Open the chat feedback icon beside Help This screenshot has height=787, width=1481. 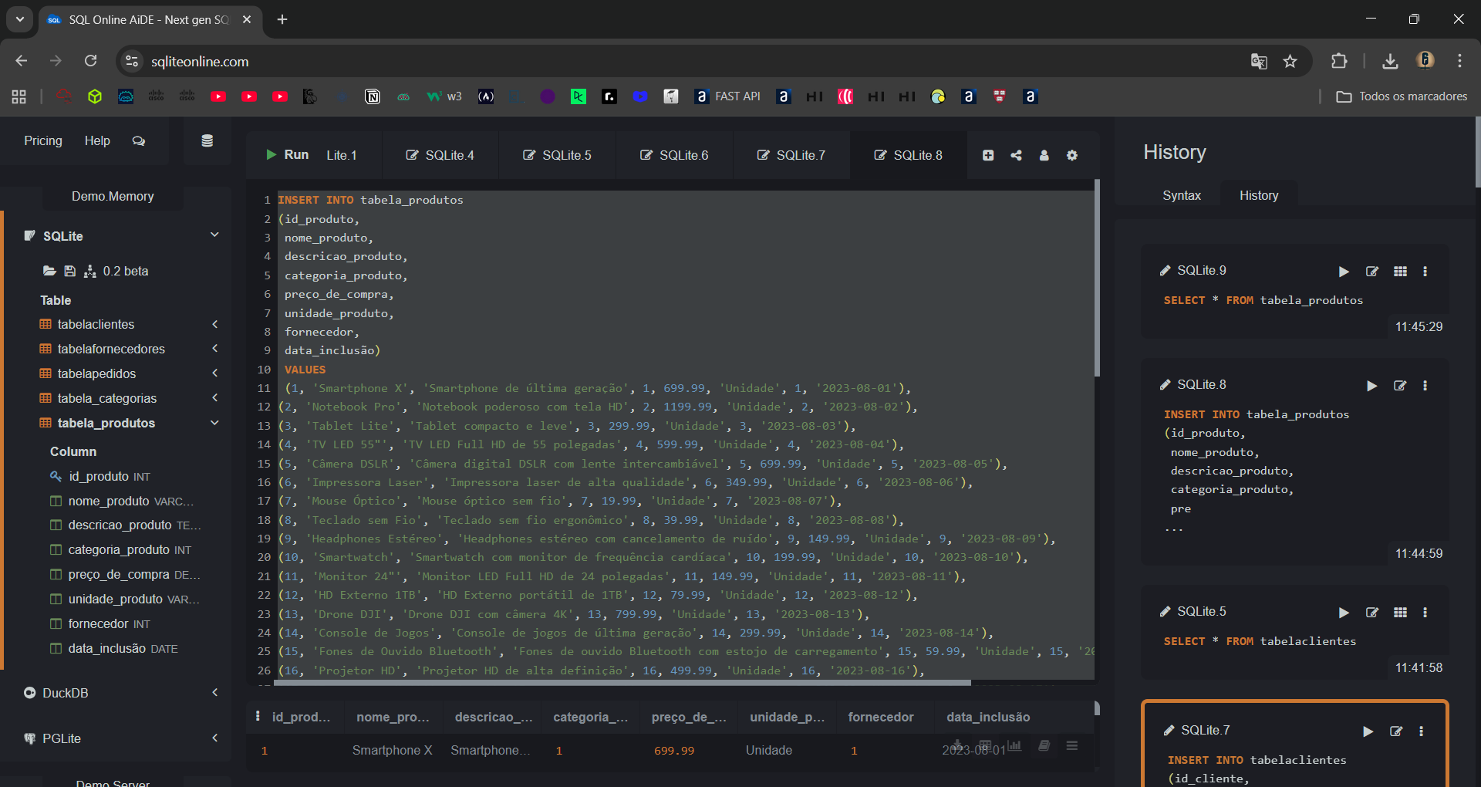139,140
